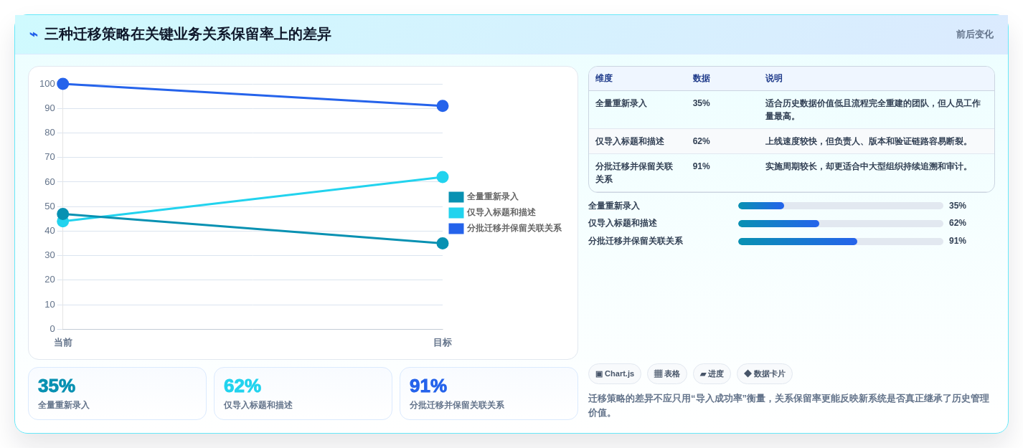Viewport: 1023px width, 448px height.
Task: Select the 35% 全量重新录入 data card
Action: (x=117, y=394)
